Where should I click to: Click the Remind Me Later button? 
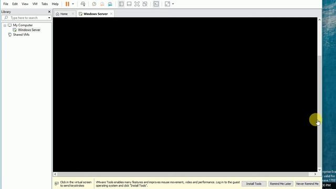pyautogui.click(x=280, y=184)
